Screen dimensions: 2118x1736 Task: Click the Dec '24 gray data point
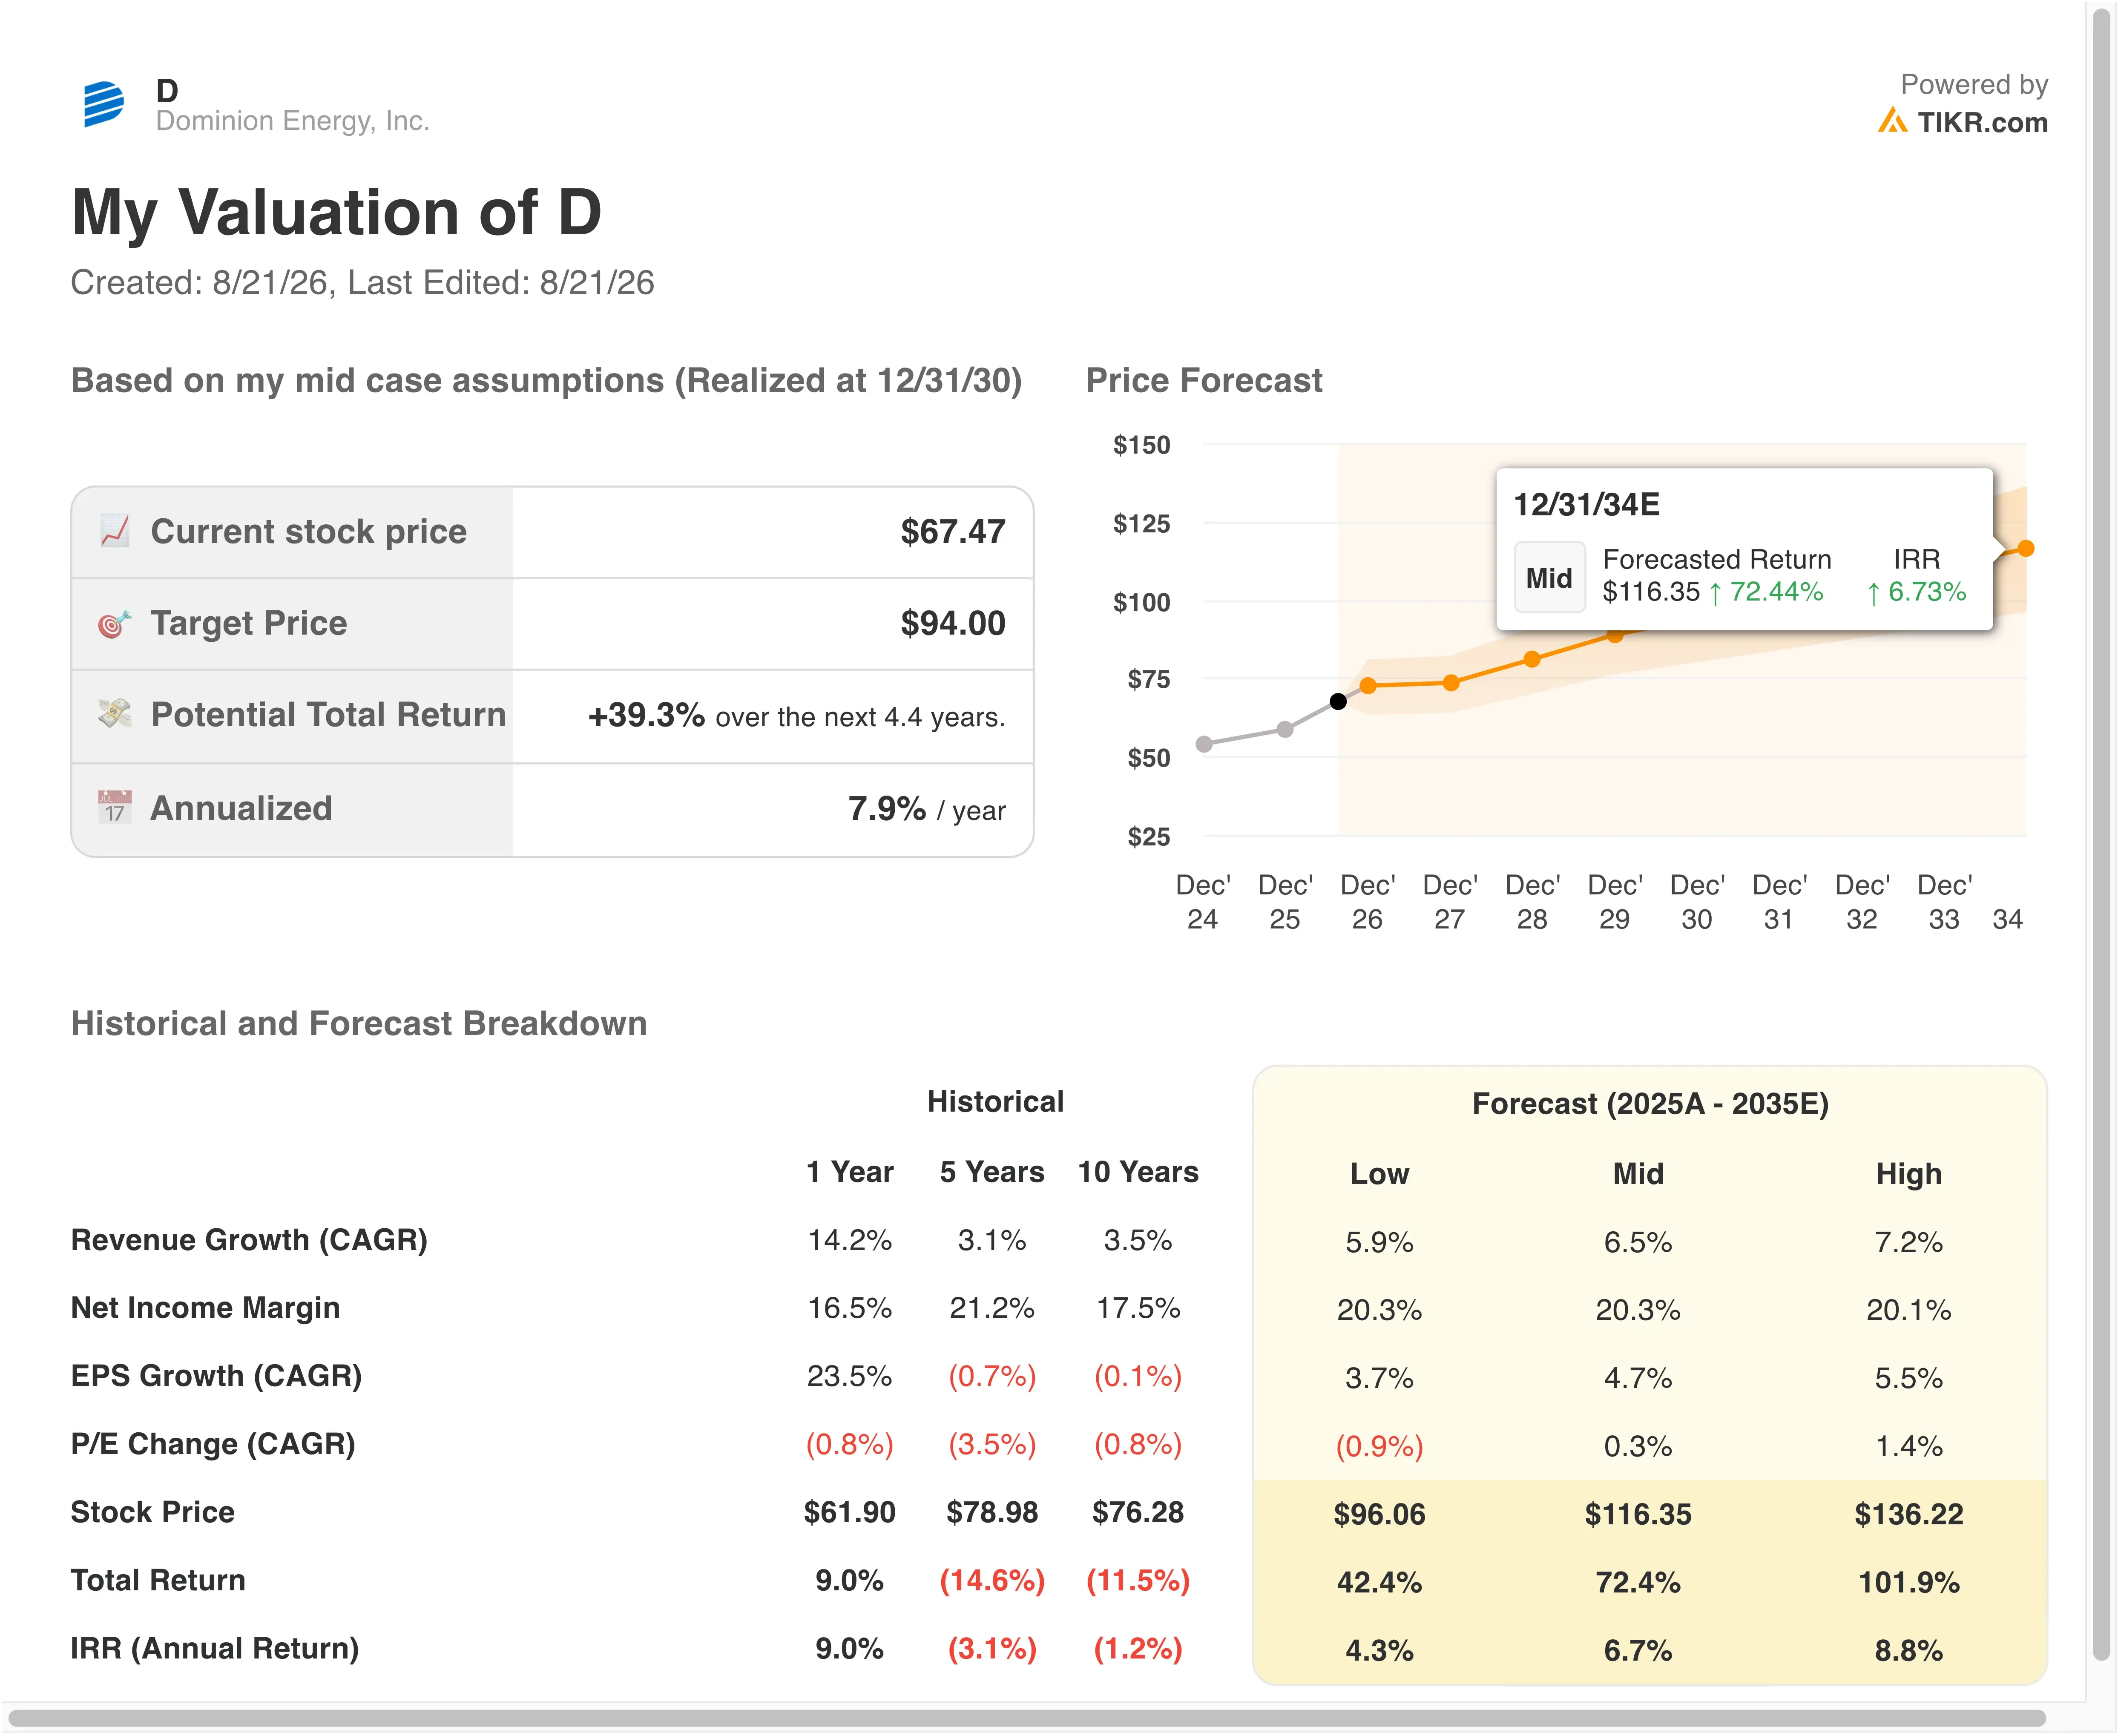pyautogui.click(x=1204, y=743)
